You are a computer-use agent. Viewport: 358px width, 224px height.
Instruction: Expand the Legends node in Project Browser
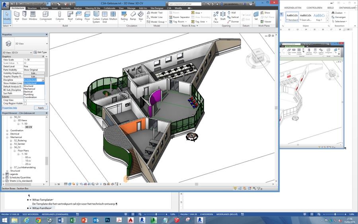click(4, 174)
